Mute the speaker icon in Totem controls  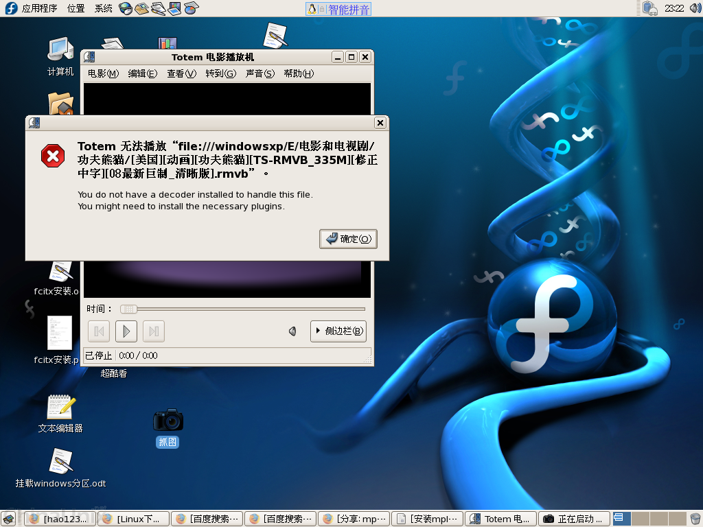[292, 331]
